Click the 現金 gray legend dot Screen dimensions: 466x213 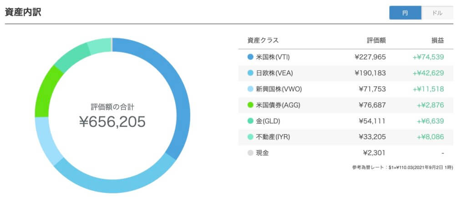pos(250,153)
